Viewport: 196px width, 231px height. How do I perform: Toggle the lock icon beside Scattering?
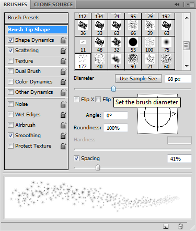[63, 51]
